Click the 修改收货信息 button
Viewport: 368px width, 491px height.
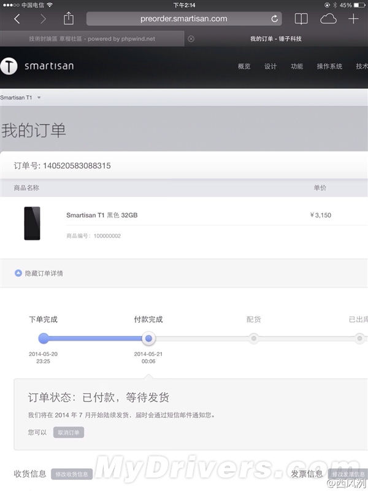[x=72, y=474]
